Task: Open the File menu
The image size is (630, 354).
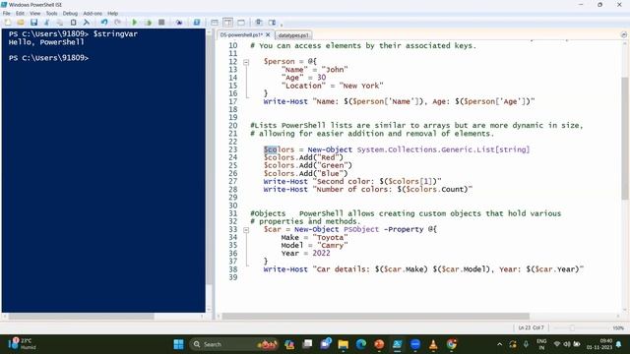Action: click(7, 13)
